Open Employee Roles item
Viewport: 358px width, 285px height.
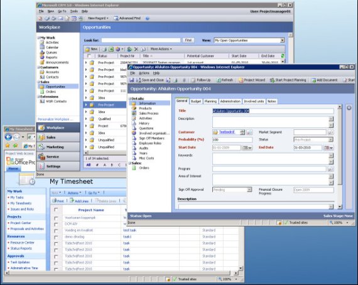[x=150, y=143]
